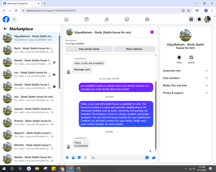Click the 'Hello, is this still available?' message
The image size is (216, 172).
(89, 63)
